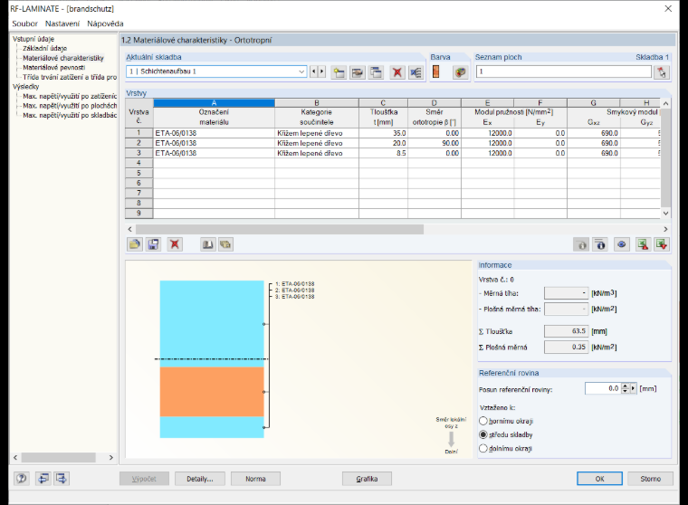Select 'dolnímu okraji' radio button
This screenshot has width=688, height=505.
tap(483, 448)
